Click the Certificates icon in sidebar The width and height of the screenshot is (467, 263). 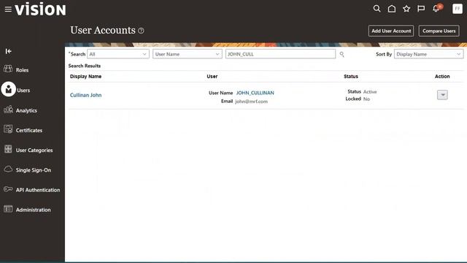(8, 129)
